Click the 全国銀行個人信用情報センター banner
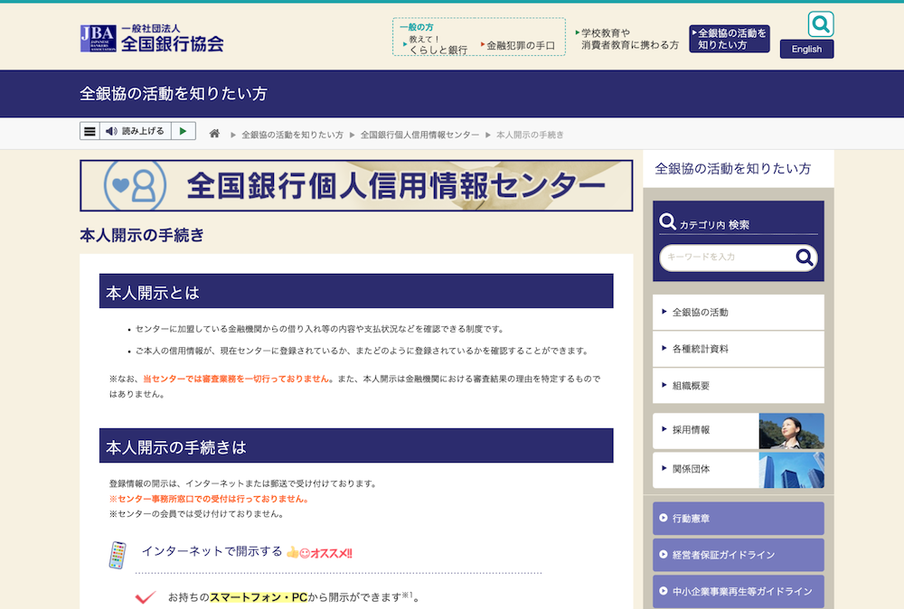904x609 pixels. (x=356, y=185)
